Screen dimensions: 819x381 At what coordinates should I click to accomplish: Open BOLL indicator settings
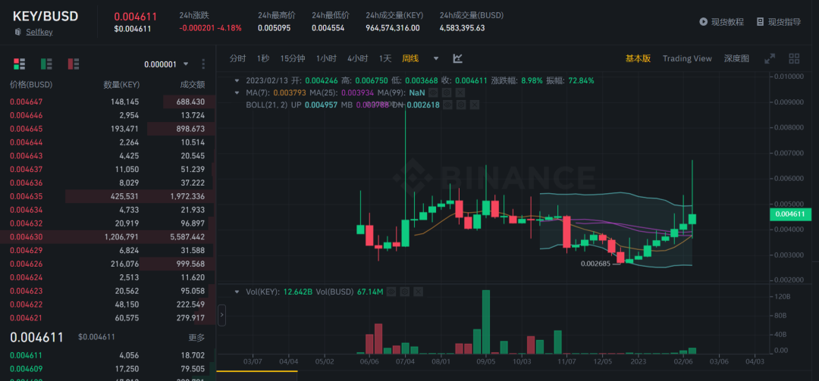pyautogui.click(x=461, y=105)
